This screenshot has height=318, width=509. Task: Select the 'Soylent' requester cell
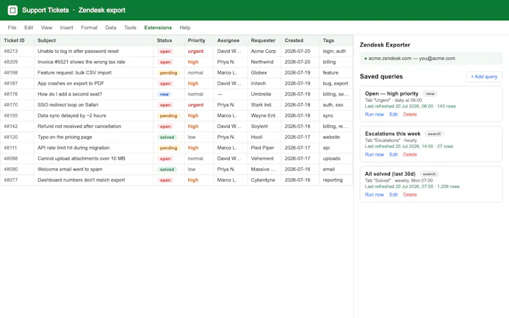coord(264,126)
